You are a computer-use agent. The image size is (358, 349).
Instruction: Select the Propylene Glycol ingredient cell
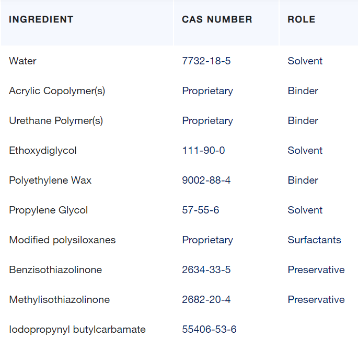49,210
